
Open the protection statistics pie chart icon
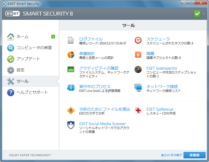pos(71,55)
